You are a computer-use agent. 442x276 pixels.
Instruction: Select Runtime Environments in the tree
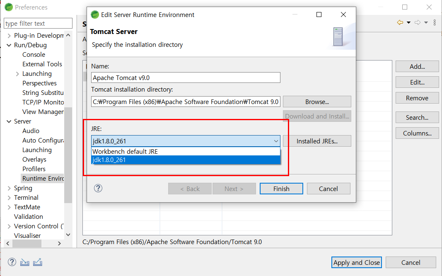coord(43,179)
